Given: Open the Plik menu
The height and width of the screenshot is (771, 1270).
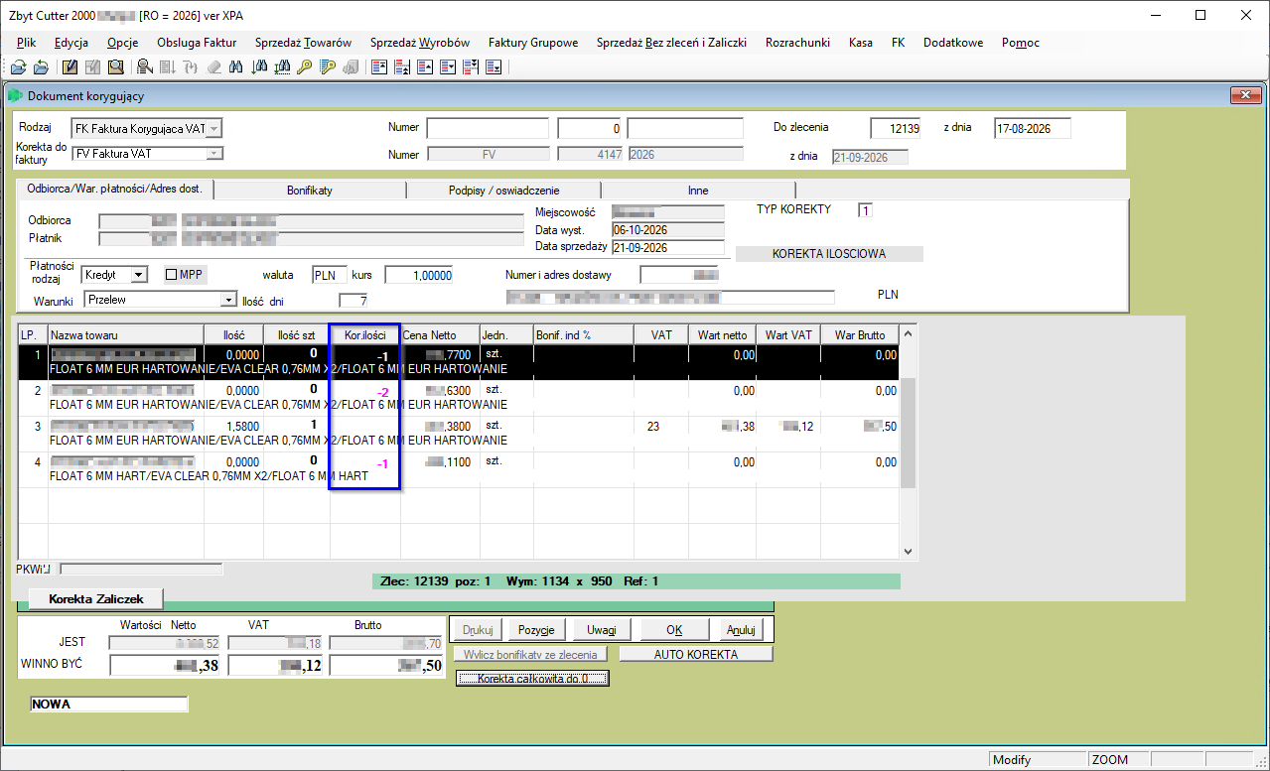Looking at the screenshot, I should pyautogui.click(x=26, y=43).
